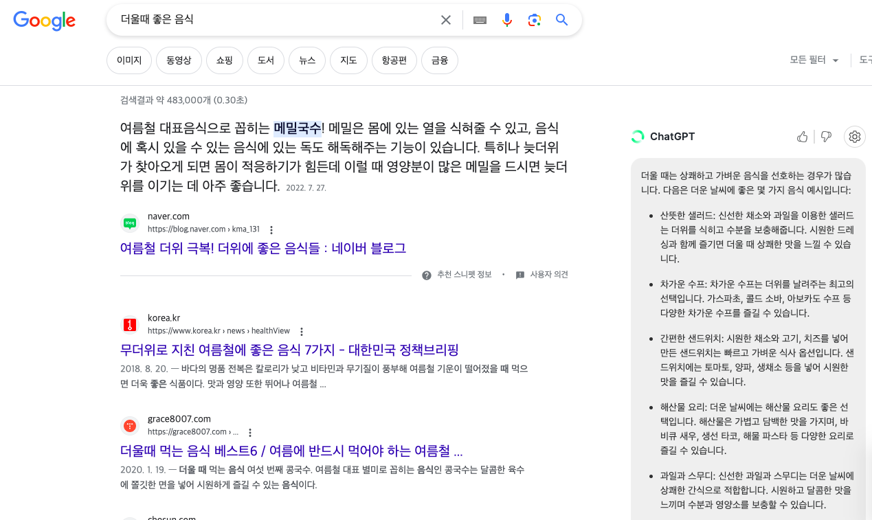
Task: Click the korea.kr site favicon
Action: 130,324
